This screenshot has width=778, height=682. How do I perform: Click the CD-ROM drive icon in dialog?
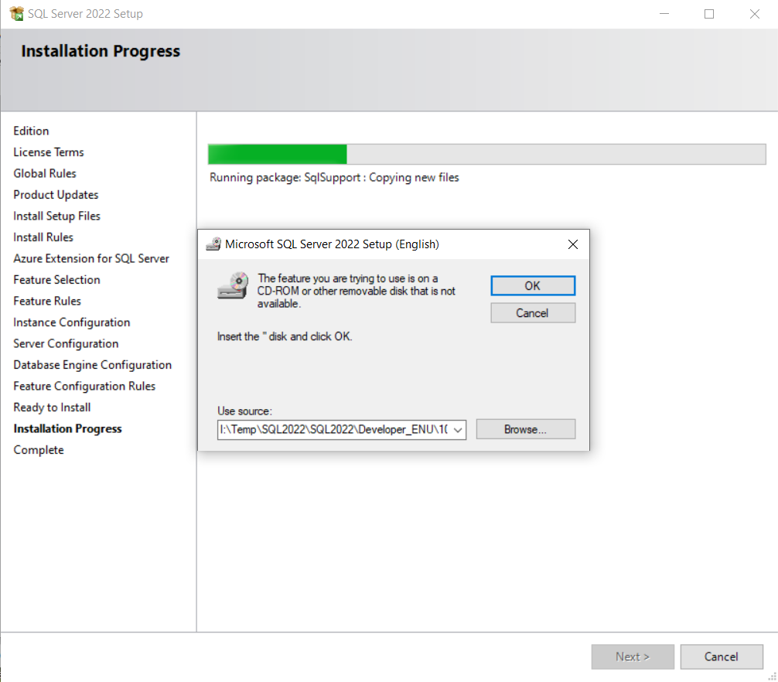tap(233, 285)
